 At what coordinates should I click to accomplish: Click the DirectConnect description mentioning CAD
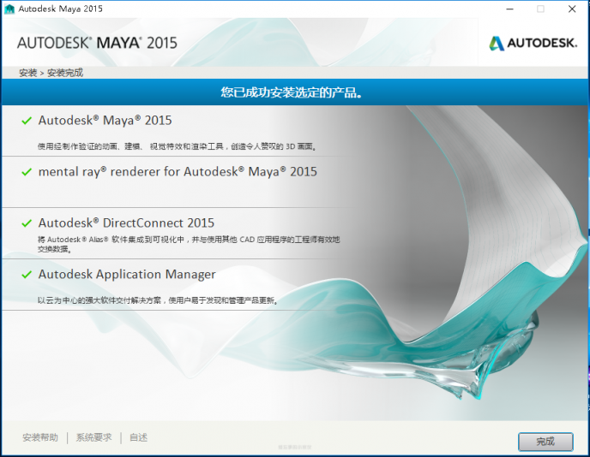(189, 244)
